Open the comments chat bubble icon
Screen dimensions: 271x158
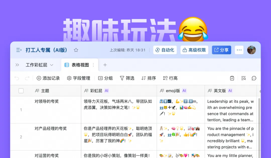coord(254,78)
